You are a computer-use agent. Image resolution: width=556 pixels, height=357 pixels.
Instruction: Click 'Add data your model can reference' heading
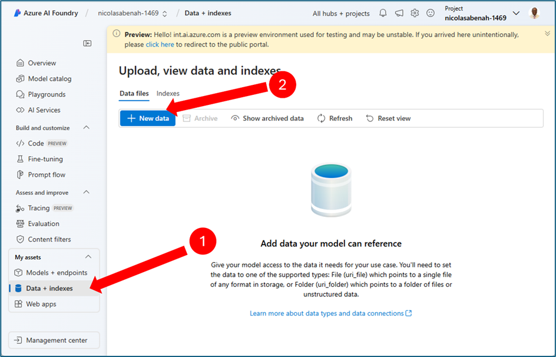point(331,243)
